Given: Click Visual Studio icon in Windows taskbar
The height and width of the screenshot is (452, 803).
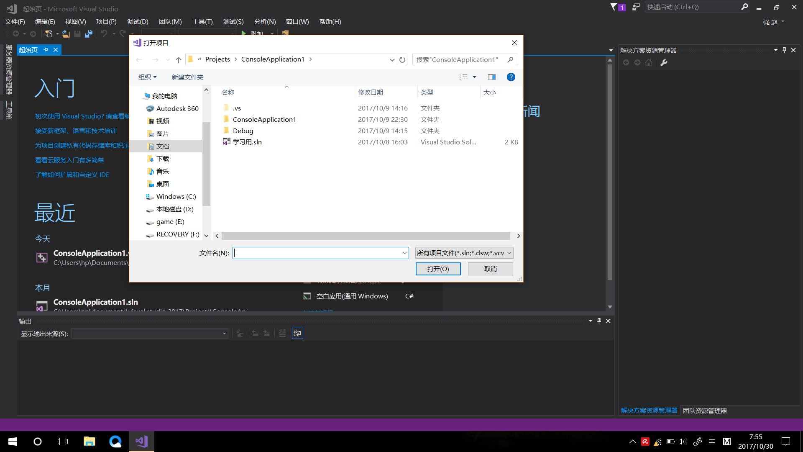Looking at the screenshot, I should (x=141, y=441).
